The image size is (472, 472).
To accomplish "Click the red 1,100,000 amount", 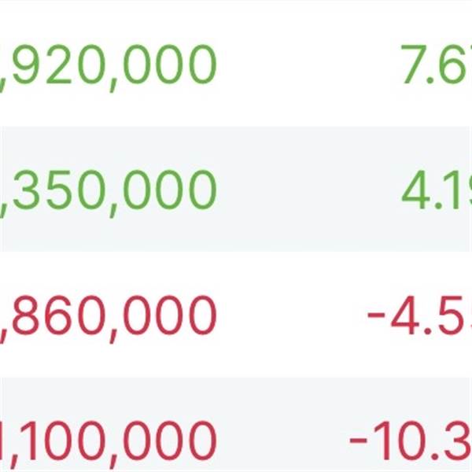I will click(108, 444).
